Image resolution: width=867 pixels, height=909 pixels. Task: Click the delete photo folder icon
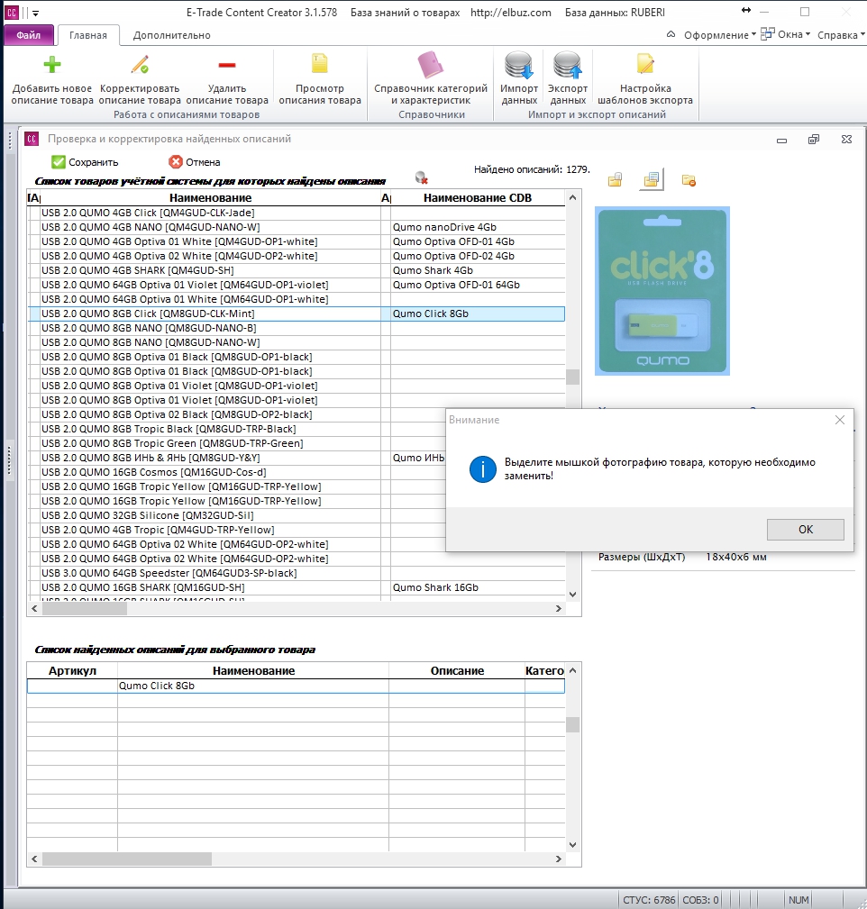689,180
